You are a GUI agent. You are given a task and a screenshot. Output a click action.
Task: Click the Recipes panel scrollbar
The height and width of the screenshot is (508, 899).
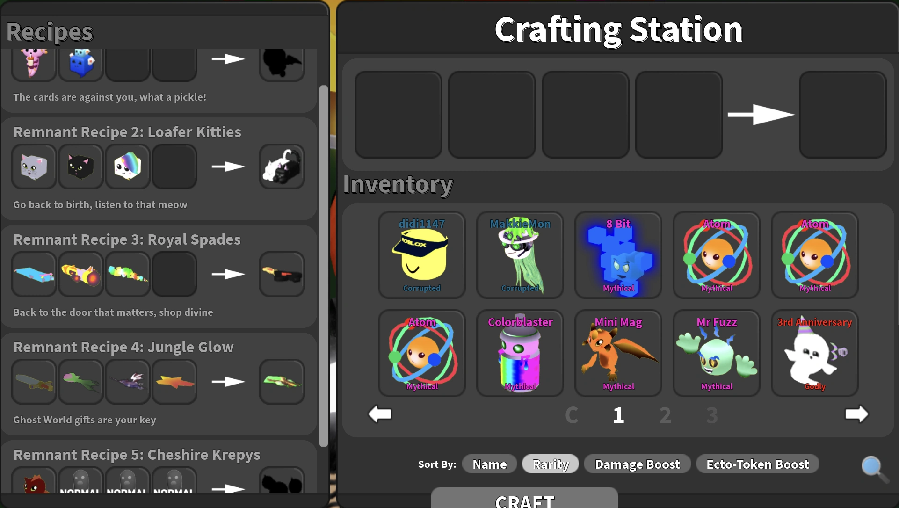(x=323, y=266)
